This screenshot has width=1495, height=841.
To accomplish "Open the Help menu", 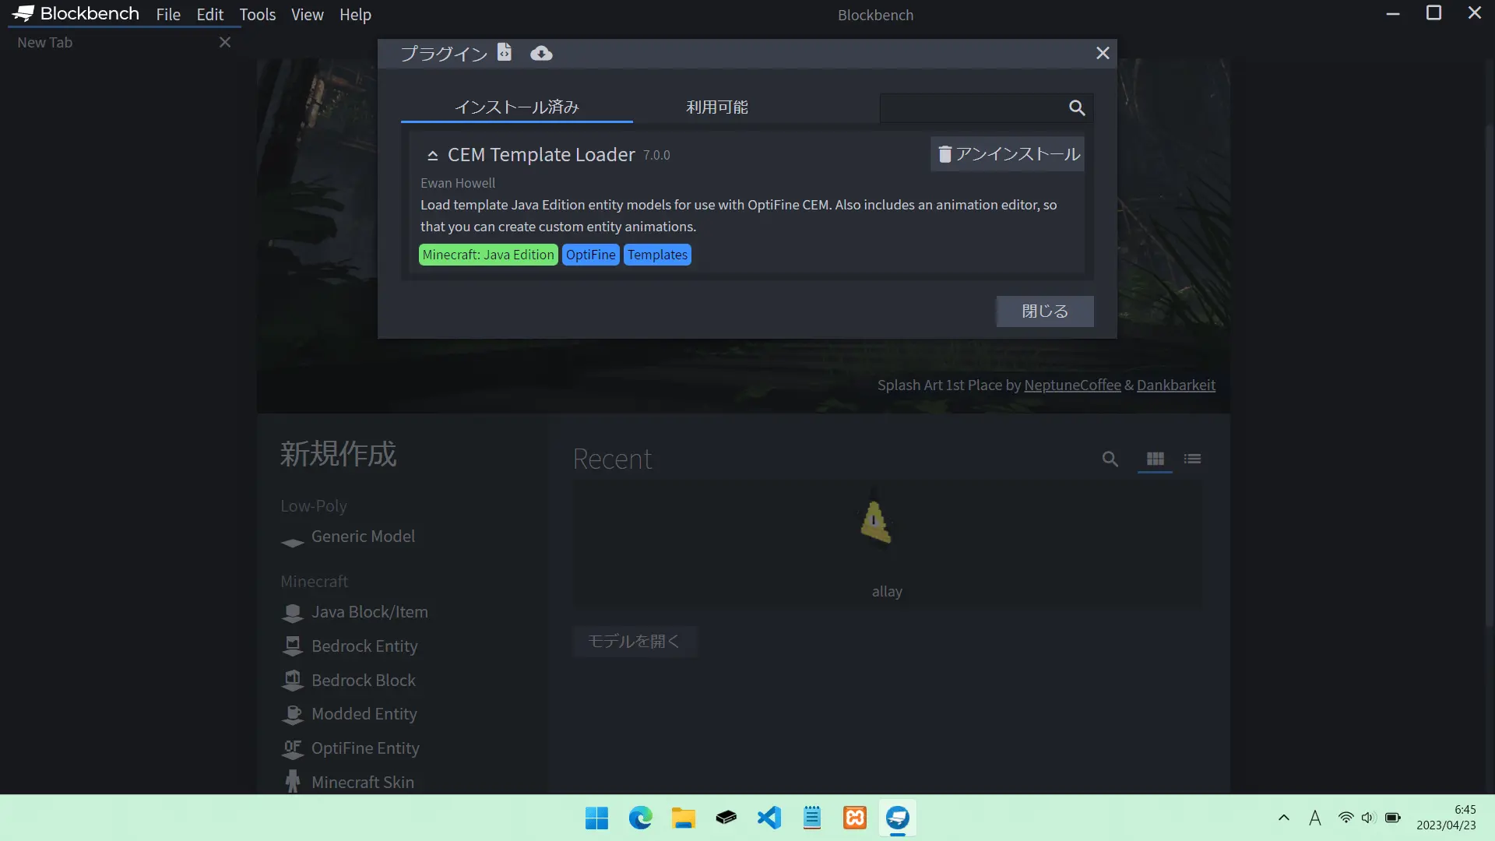I will tap(355, 15).
